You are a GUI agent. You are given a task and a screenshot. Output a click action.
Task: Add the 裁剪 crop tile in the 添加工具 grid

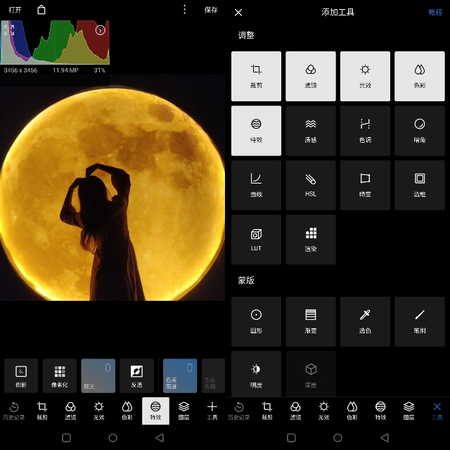(256, 77)
